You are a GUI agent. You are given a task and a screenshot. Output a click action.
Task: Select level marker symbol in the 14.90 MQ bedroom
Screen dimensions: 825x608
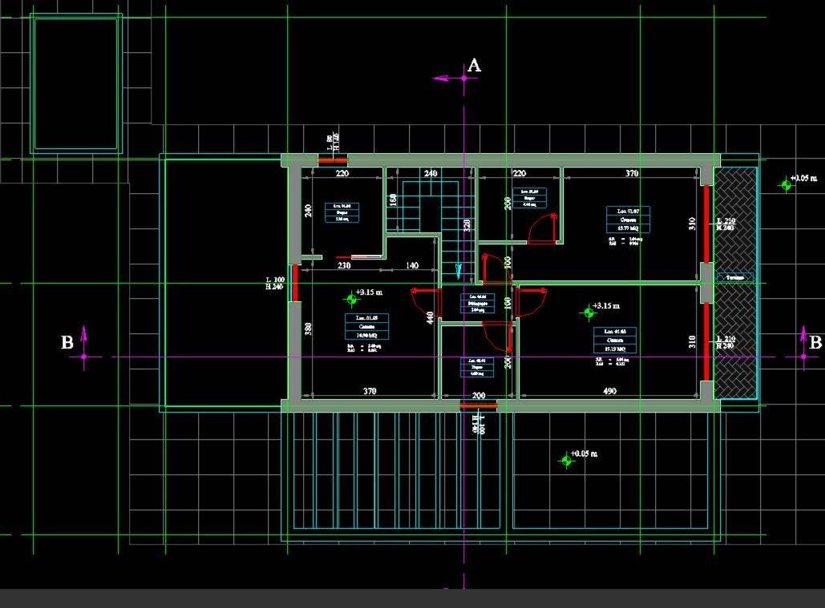pyautogui.click(x=352, y=300)
